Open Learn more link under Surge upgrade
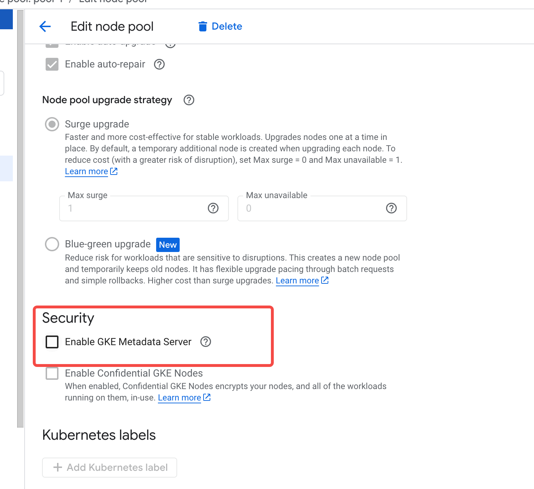The width and height of the screenshot is (534, 489). tap(86, 171)
